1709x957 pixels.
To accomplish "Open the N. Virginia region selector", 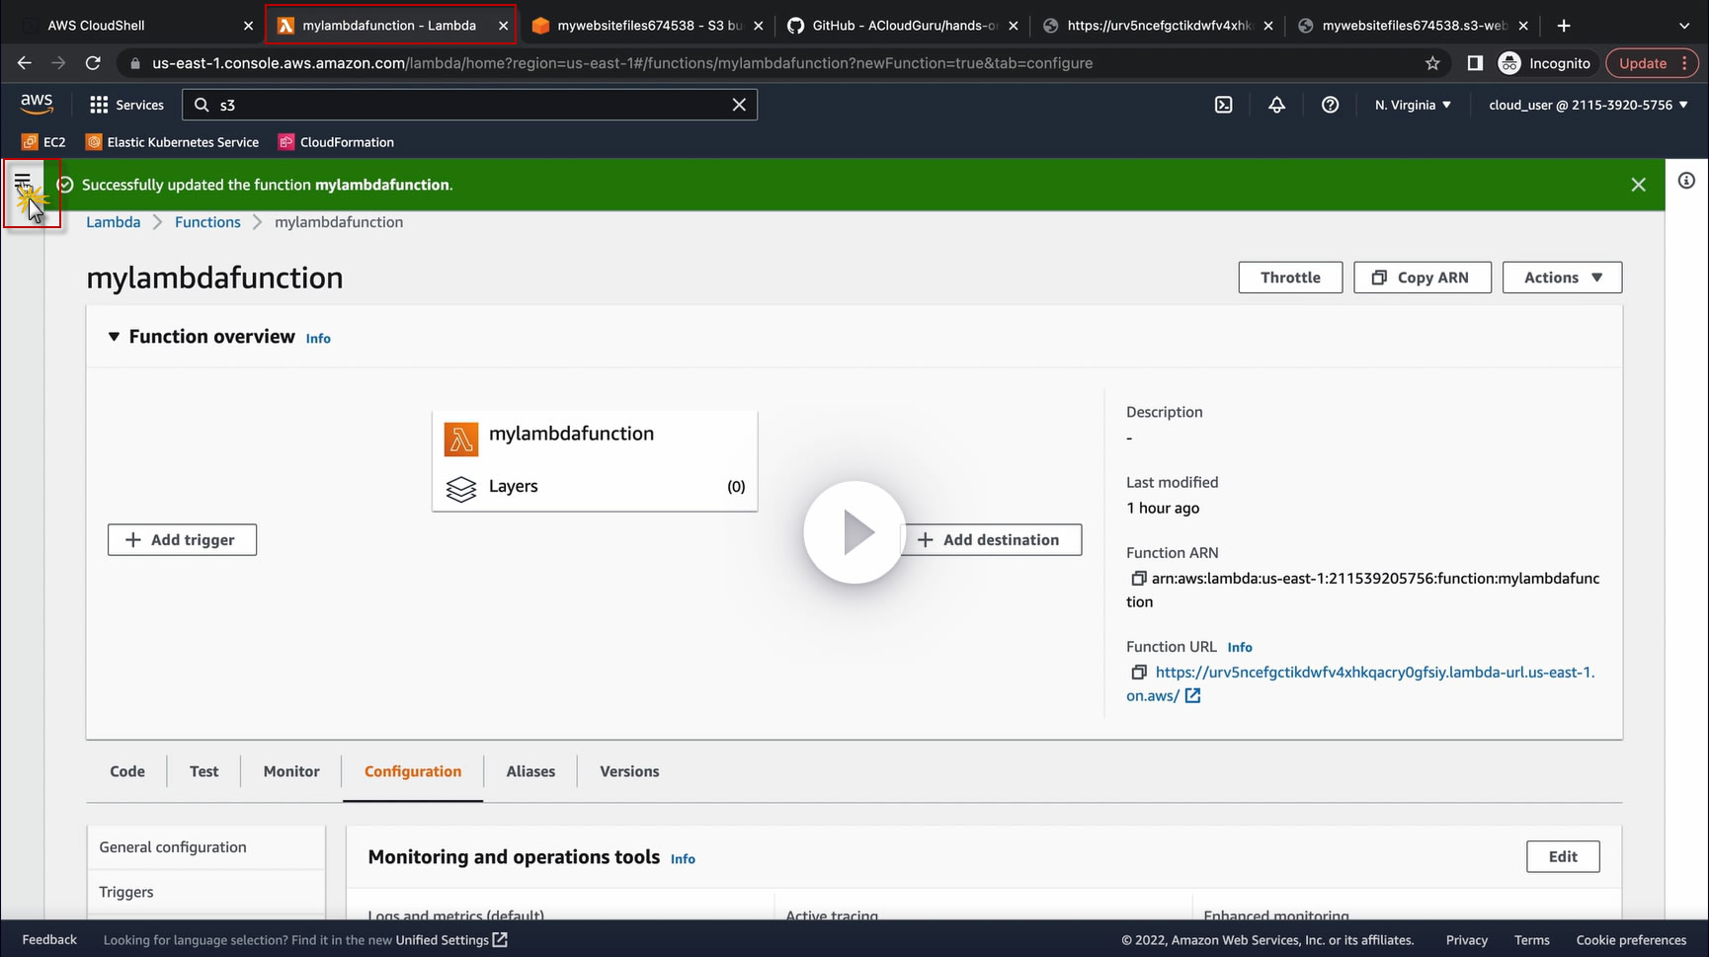I will [1413, 105].
